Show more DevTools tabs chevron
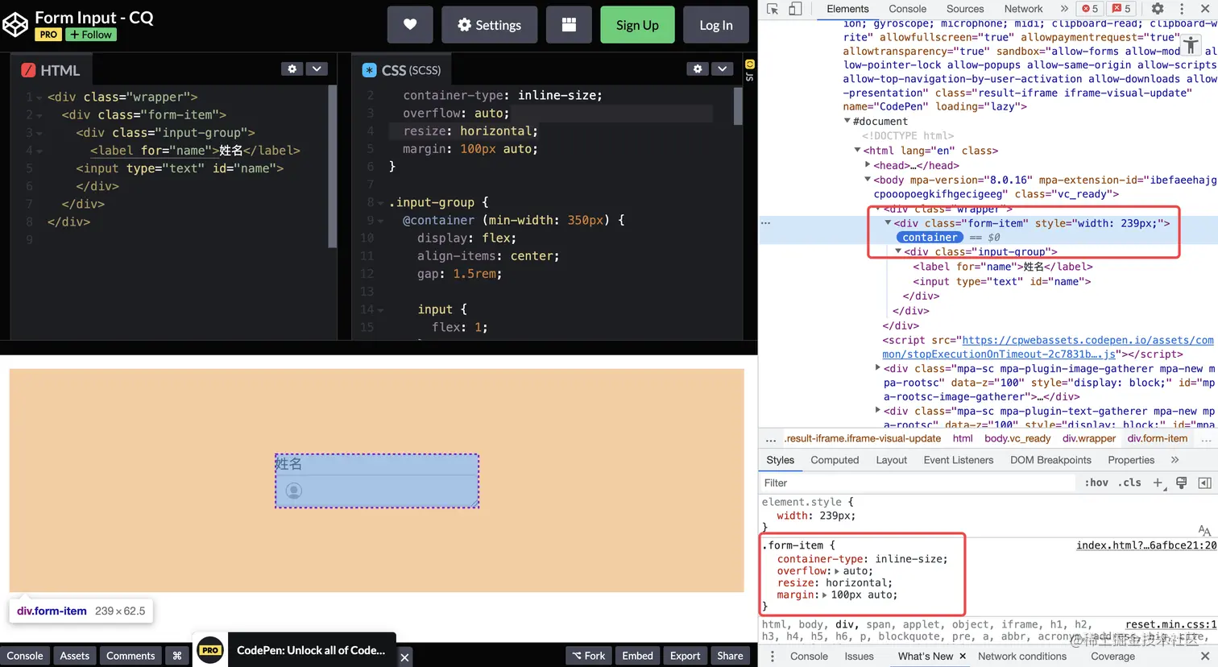This screenshot has width=1218, height=667. tap(1064, 9)
